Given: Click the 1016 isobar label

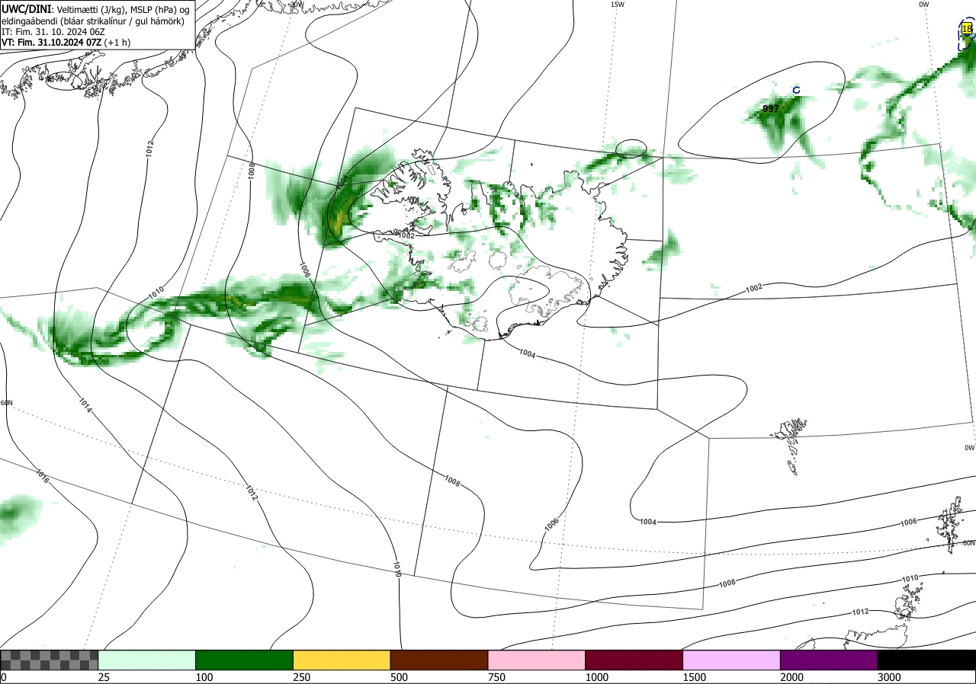Looking at the screenshot, I should click(x=43, y=477).
